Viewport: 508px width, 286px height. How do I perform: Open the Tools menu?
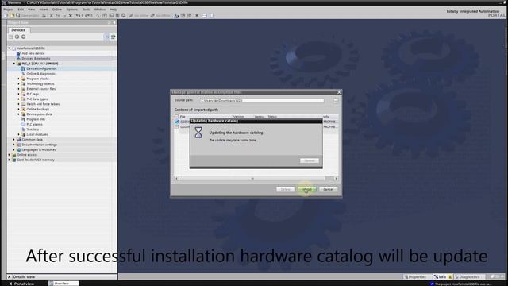[x=86, y=10]
